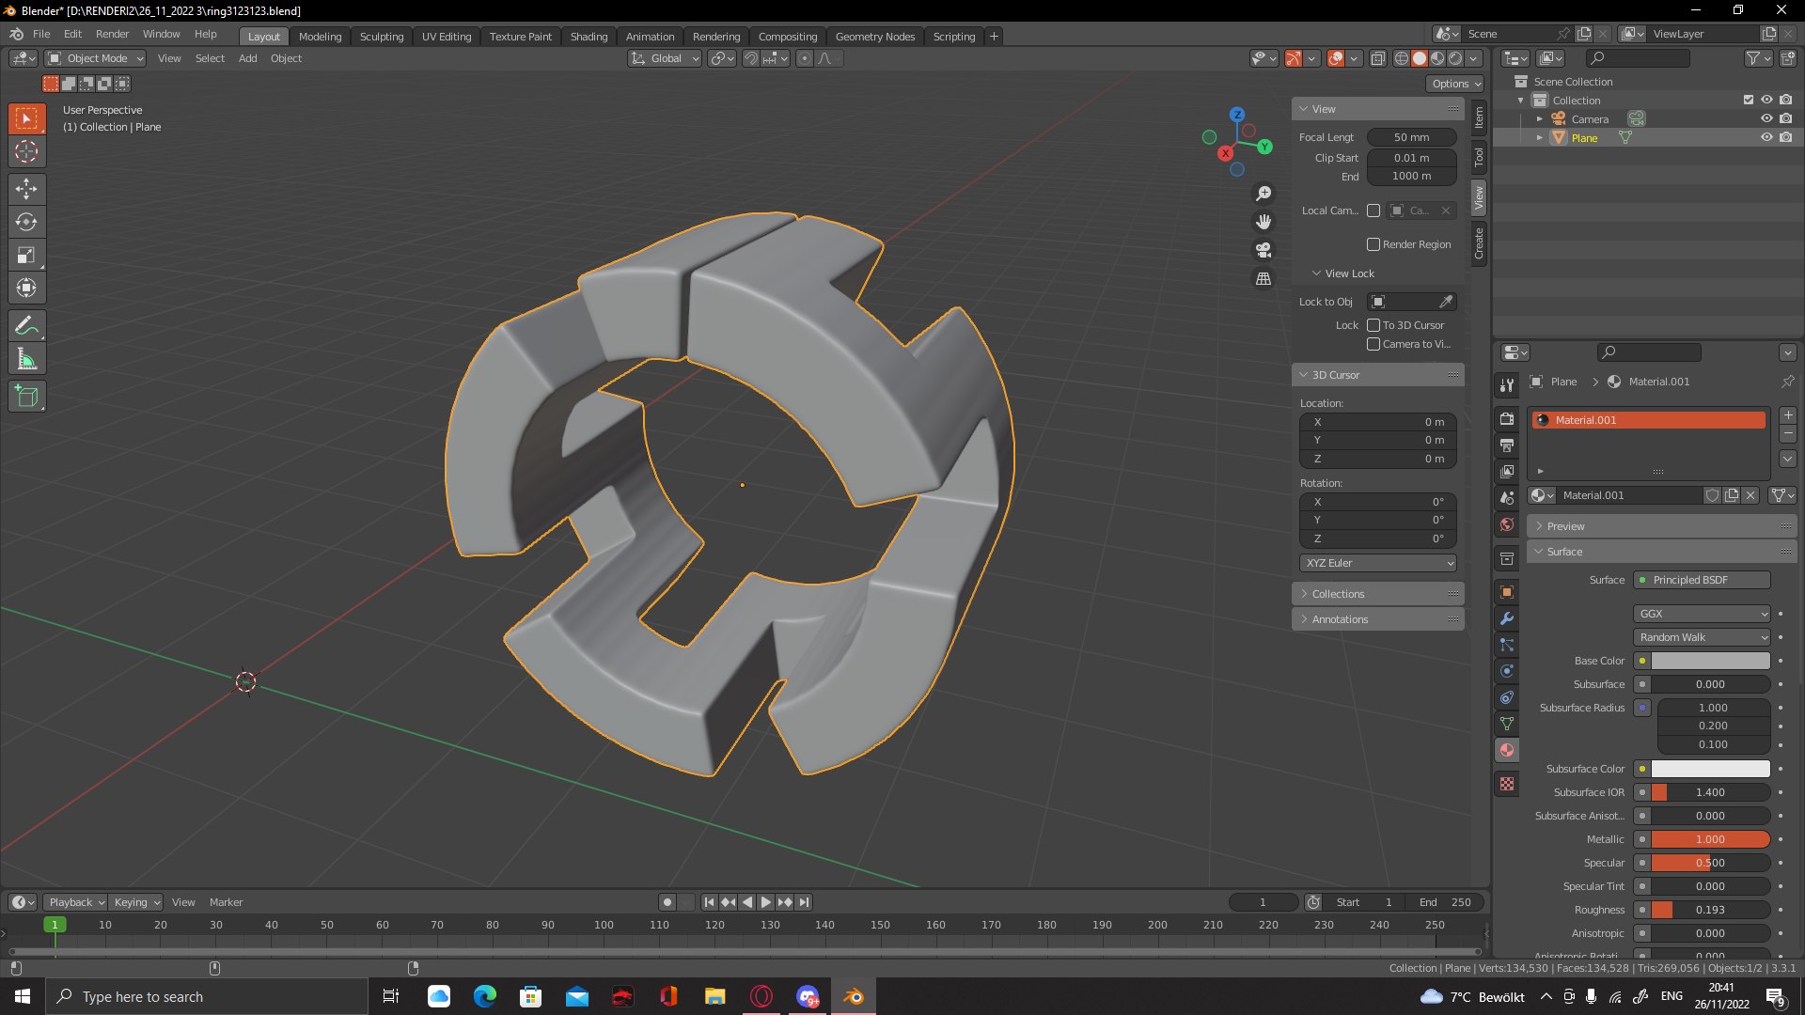Open the Object Data properties tab
This screenshot has width=1805, height=1015.
(x=1507, y=724)
